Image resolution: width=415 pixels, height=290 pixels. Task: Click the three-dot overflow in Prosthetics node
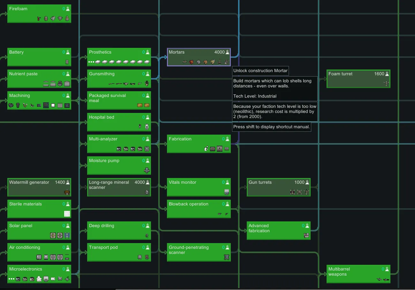(91, 62)
